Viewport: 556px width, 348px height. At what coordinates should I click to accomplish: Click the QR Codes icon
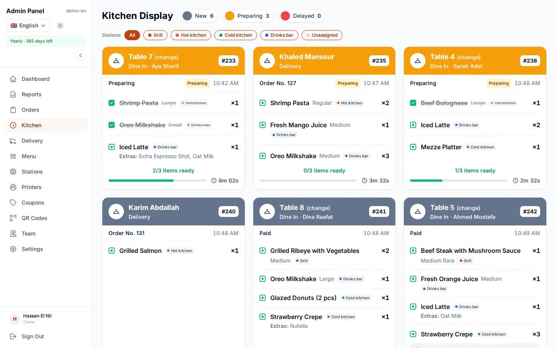click(x=13, y=218)
